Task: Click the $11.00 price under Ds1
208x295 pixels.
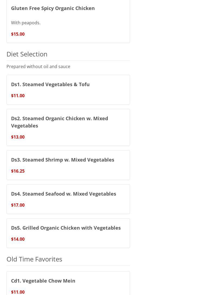Action: [18, 96]
